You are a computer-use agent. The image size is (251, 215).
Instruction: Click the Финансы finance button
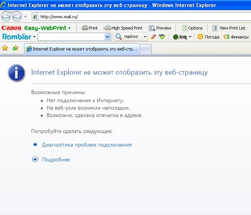click(236, 37)
